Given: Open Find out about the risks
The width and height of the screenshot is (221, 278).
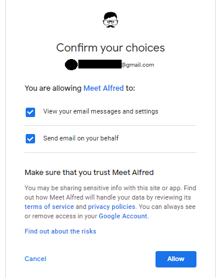Looking at the screenshot, I should coord(60,231).
